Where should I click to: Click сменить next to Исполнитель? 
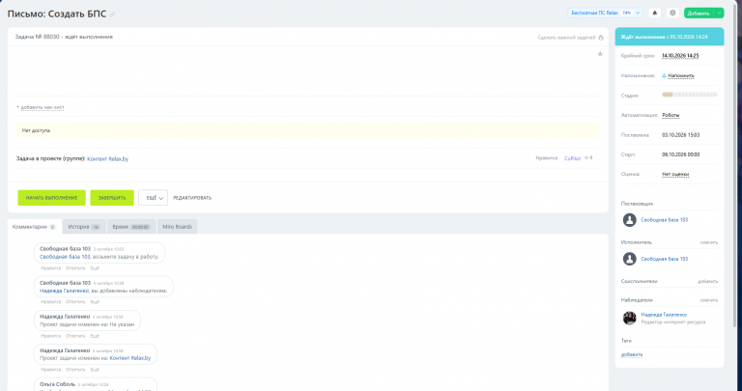point(708,242)
